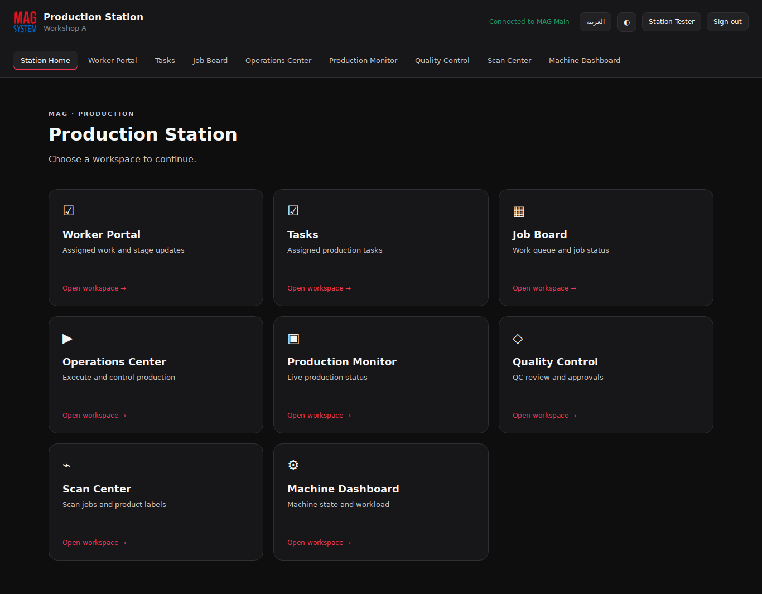Select the Station Home tab
Image resolution: width=762 pixels, height=594 pixels.
[45, 60]
